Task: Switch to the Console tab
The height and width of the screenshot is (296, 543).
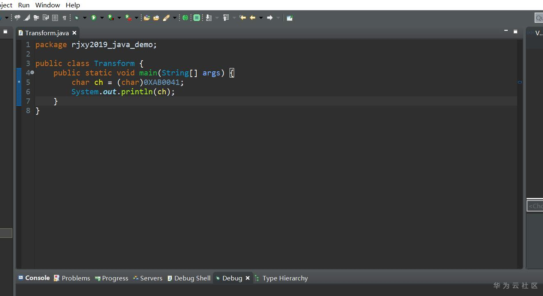Action: pos(34,278)
